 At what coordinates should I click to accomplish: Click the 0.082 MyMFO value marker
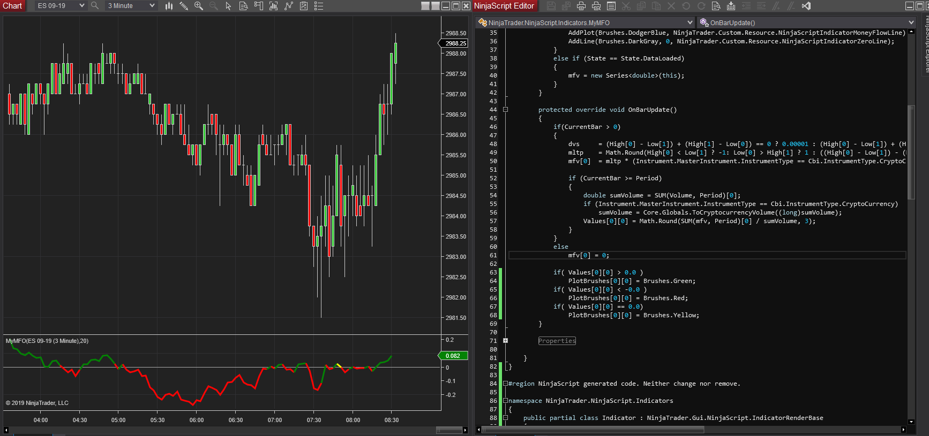[453, 356]
